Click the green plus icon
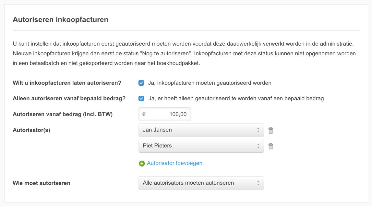This screenshot has height=206, width=372. coord(142,163)
